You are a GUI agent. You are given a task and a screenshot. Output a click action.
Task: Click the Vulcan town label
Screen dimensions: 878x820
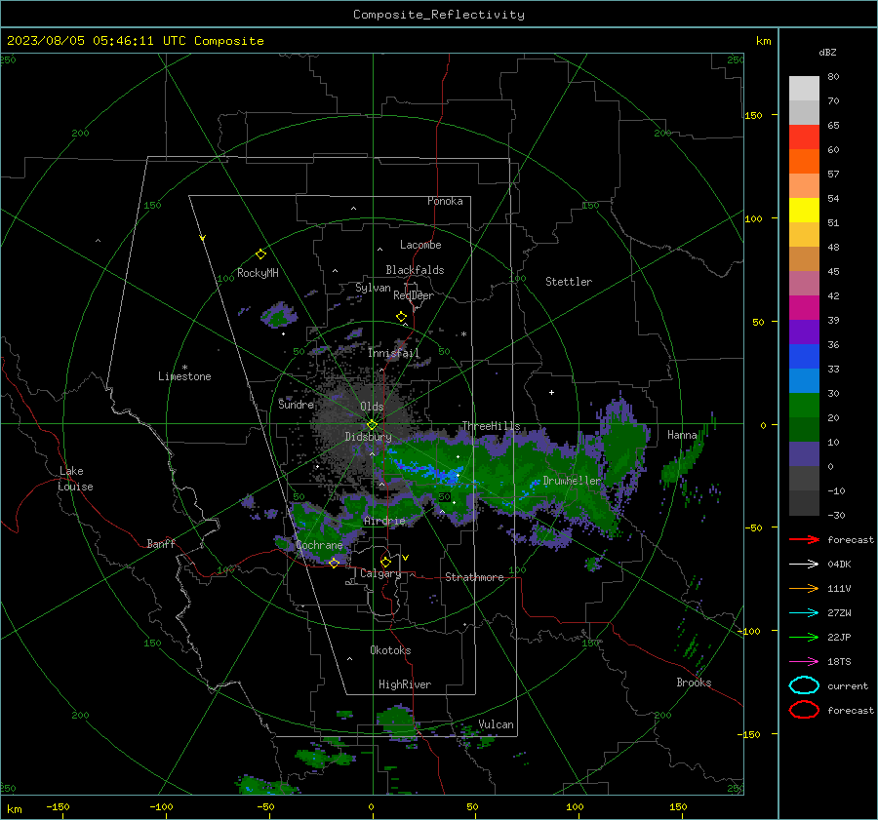click(496, 724)
